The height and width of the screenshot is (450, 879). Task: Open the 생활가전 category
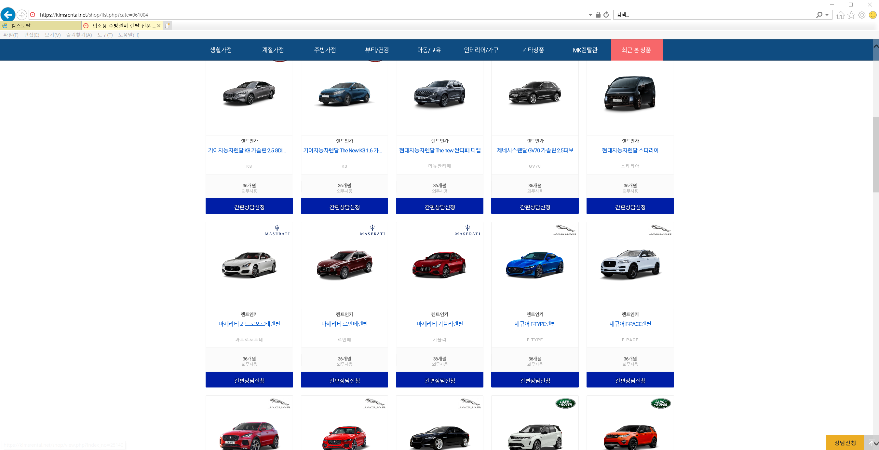coord(221,50)
